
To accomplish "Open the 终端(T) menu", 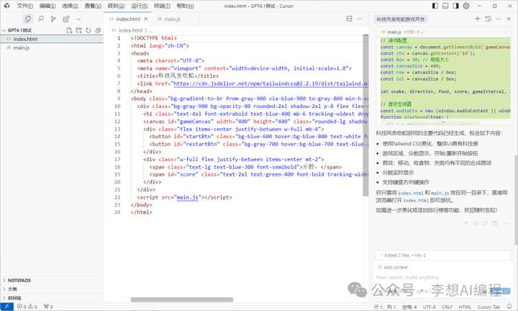I will click(x=162, y=6).
